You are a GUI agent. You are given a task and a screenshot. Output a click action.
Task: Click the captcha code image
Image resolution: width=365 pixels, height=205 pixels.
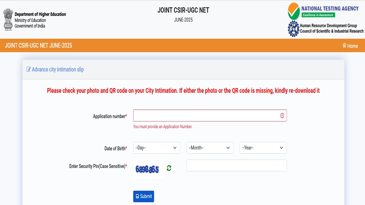coord(149,168)
